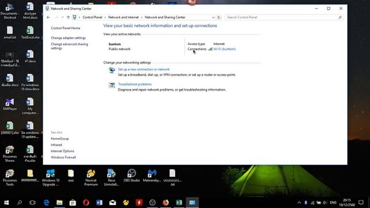
Task: Open Firefox from taskbar
Action: pos(166,203)
